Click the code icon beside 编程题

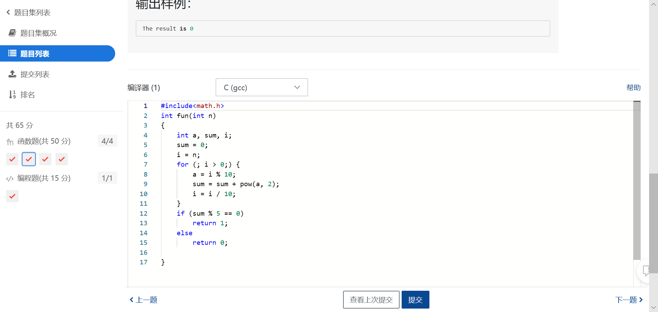10,179
